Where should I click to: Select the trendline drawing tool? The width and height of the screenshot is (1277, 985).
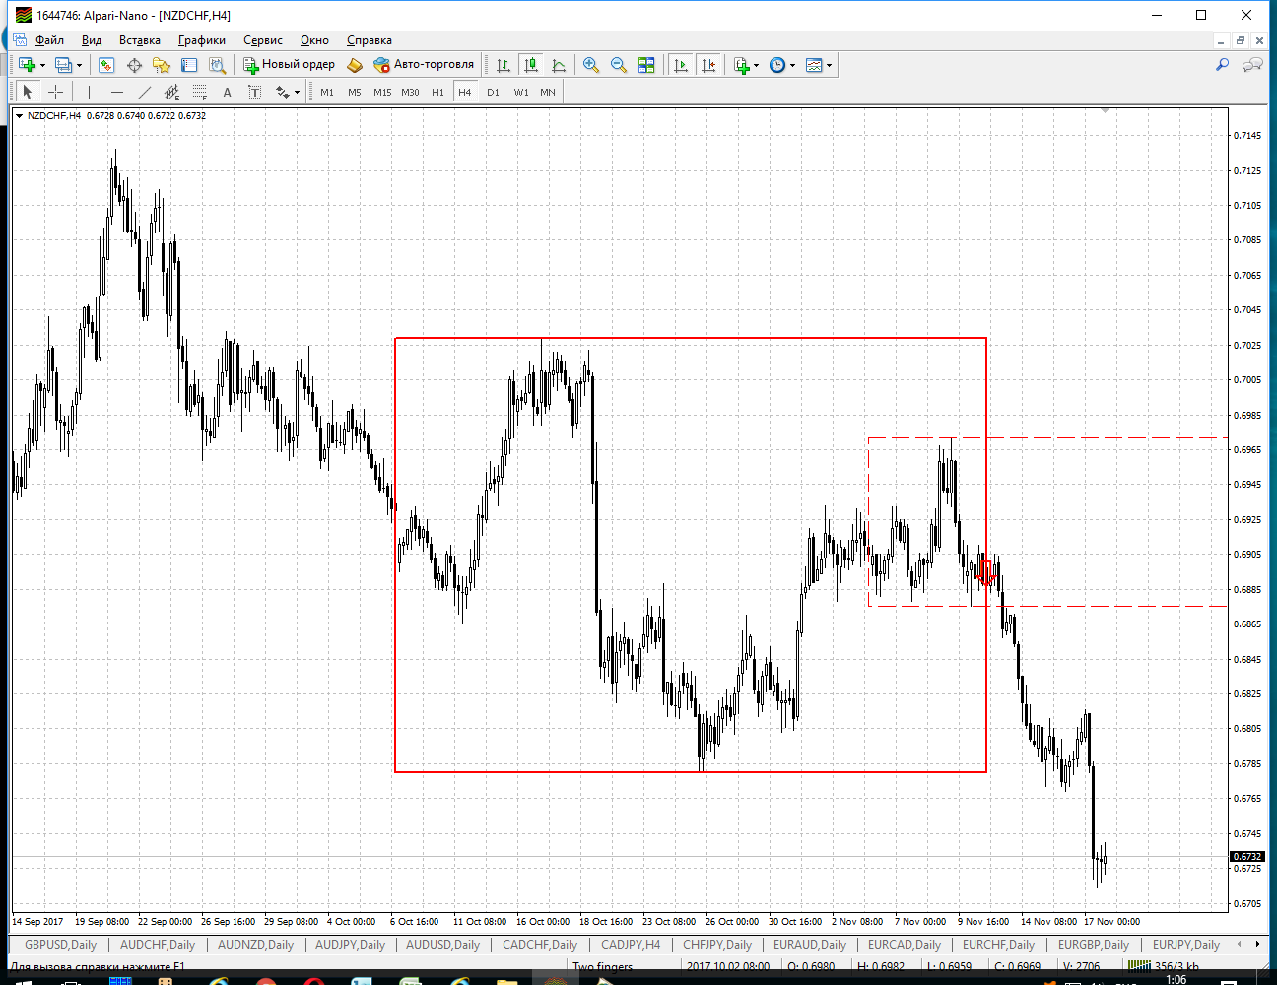tap(145, 92)
